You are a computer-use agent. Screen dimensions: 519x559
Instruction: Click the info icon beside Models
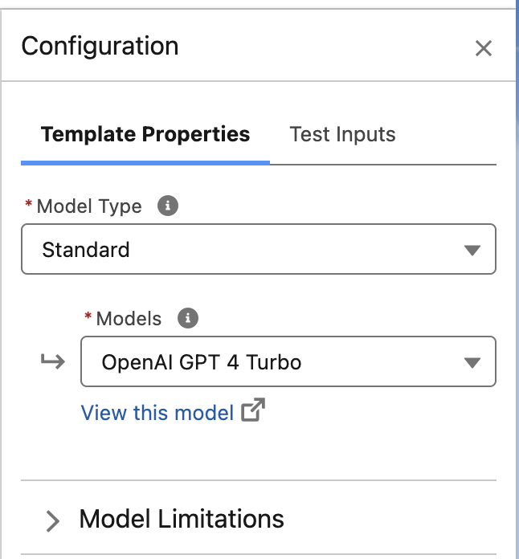187,318
